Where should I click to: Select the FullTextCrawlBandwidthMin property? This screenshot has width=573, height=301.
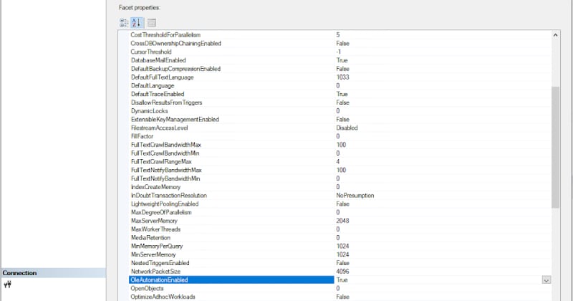[x=165, y=153]
